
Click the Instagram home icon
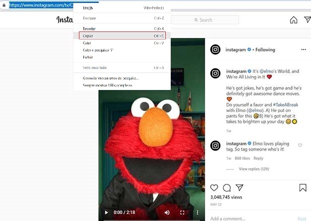(294, 20)
